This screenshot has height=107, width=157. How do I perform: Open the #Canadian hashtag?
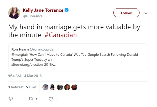click(x=61, y=35)
